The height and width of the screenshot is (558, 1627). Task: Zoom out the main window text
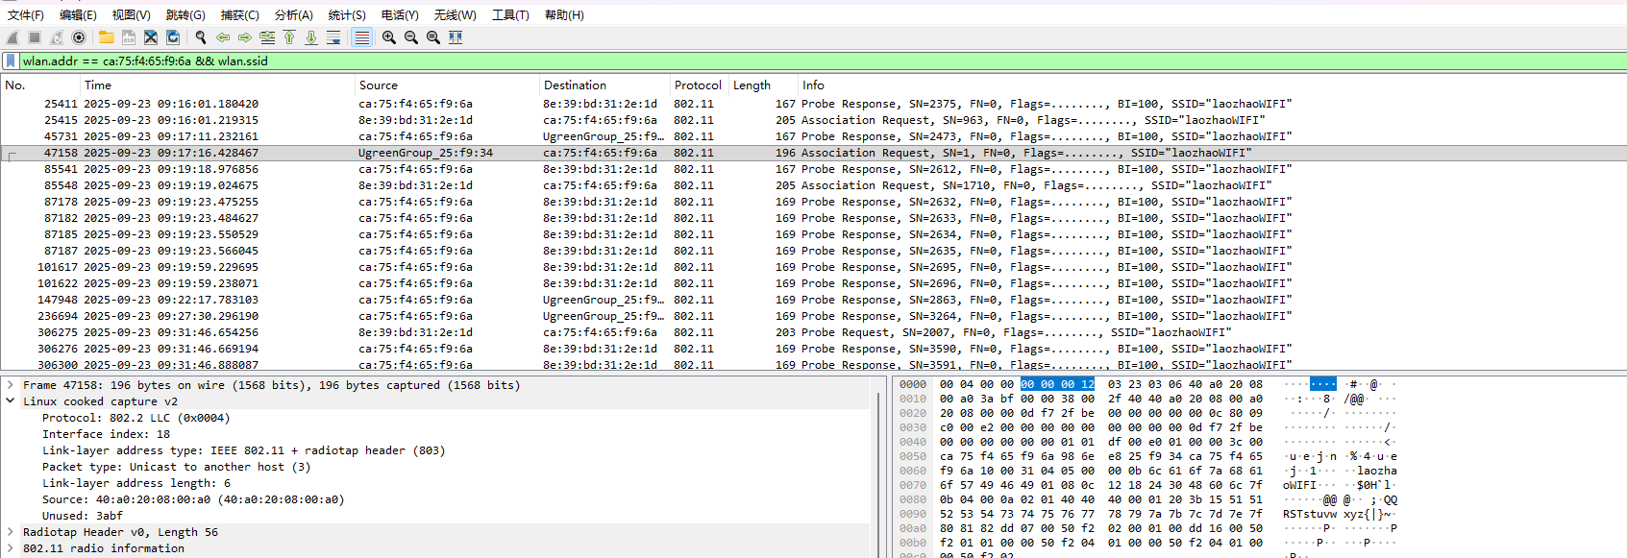[x=411, y=37]
